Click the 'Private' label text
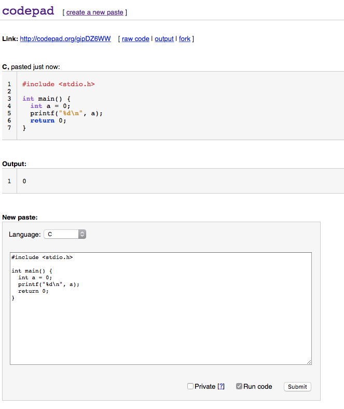The height and width of the screenshot is (409, 344). [x=205, y=387]
